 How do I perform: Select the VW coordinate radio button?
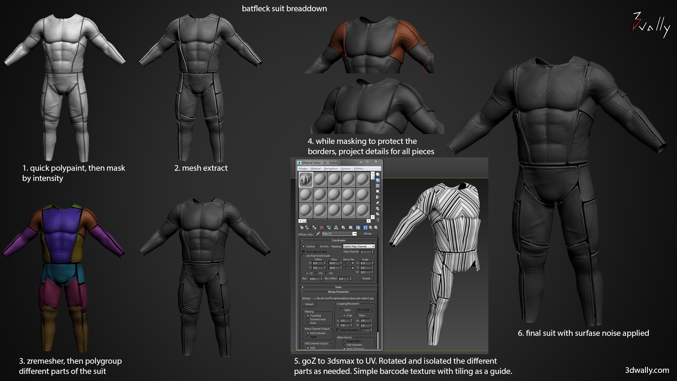316,273
